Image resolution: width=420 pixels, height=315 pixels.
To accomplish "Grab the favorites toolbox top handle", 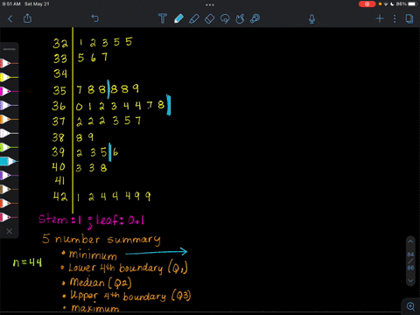I will (10, 49).
